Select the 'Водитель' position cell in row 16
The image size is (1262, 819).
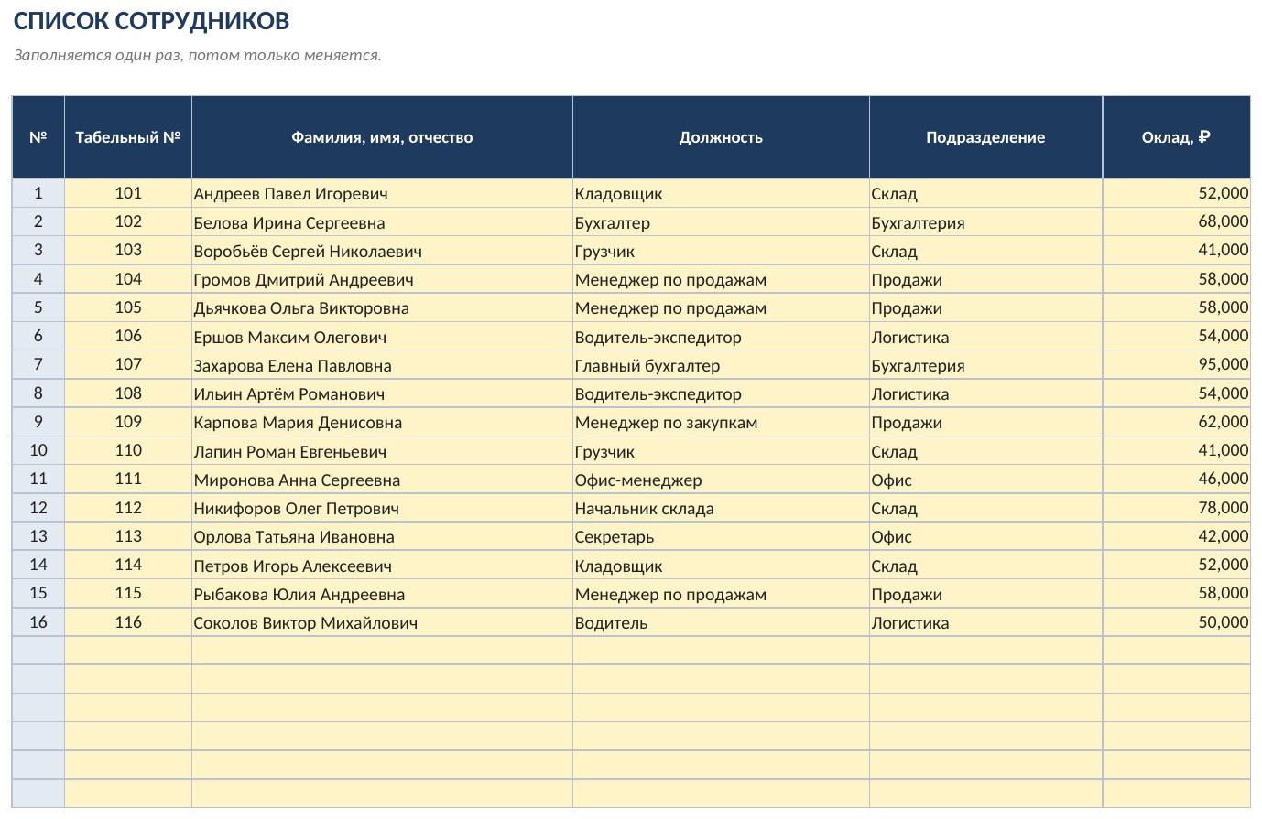pyautogui.click(x=721, y=622)
